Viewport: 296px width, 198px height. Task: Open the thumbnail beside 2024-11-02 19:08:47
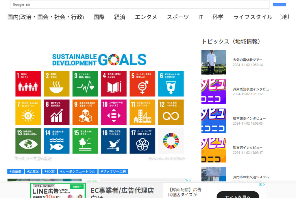click(214, 150)
